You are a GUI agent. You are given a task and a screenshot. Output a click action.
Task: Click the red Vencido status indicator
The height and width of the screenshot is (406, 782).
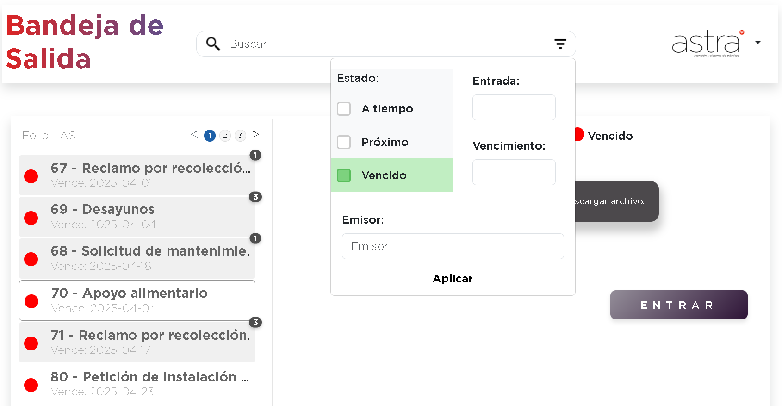tap(579, 135)
